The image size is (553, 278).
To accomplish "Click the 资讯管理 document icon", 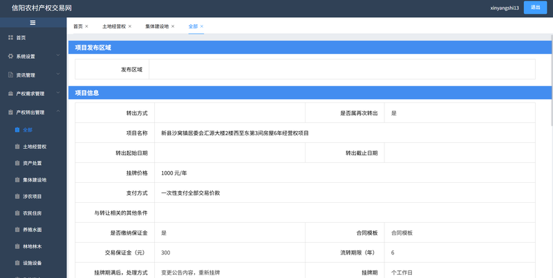I will click(10, 75).
